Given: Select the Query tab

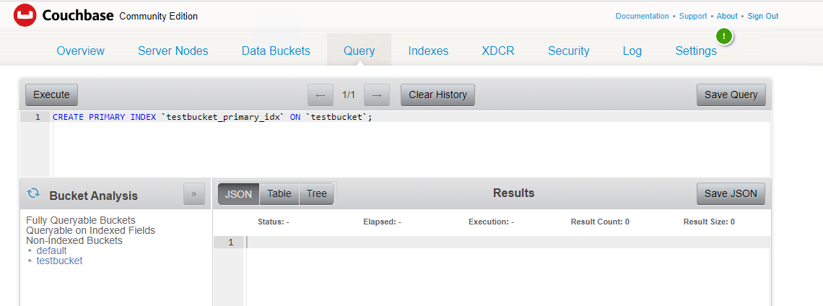Looking at the screenshot, I should tap(360, 51).
